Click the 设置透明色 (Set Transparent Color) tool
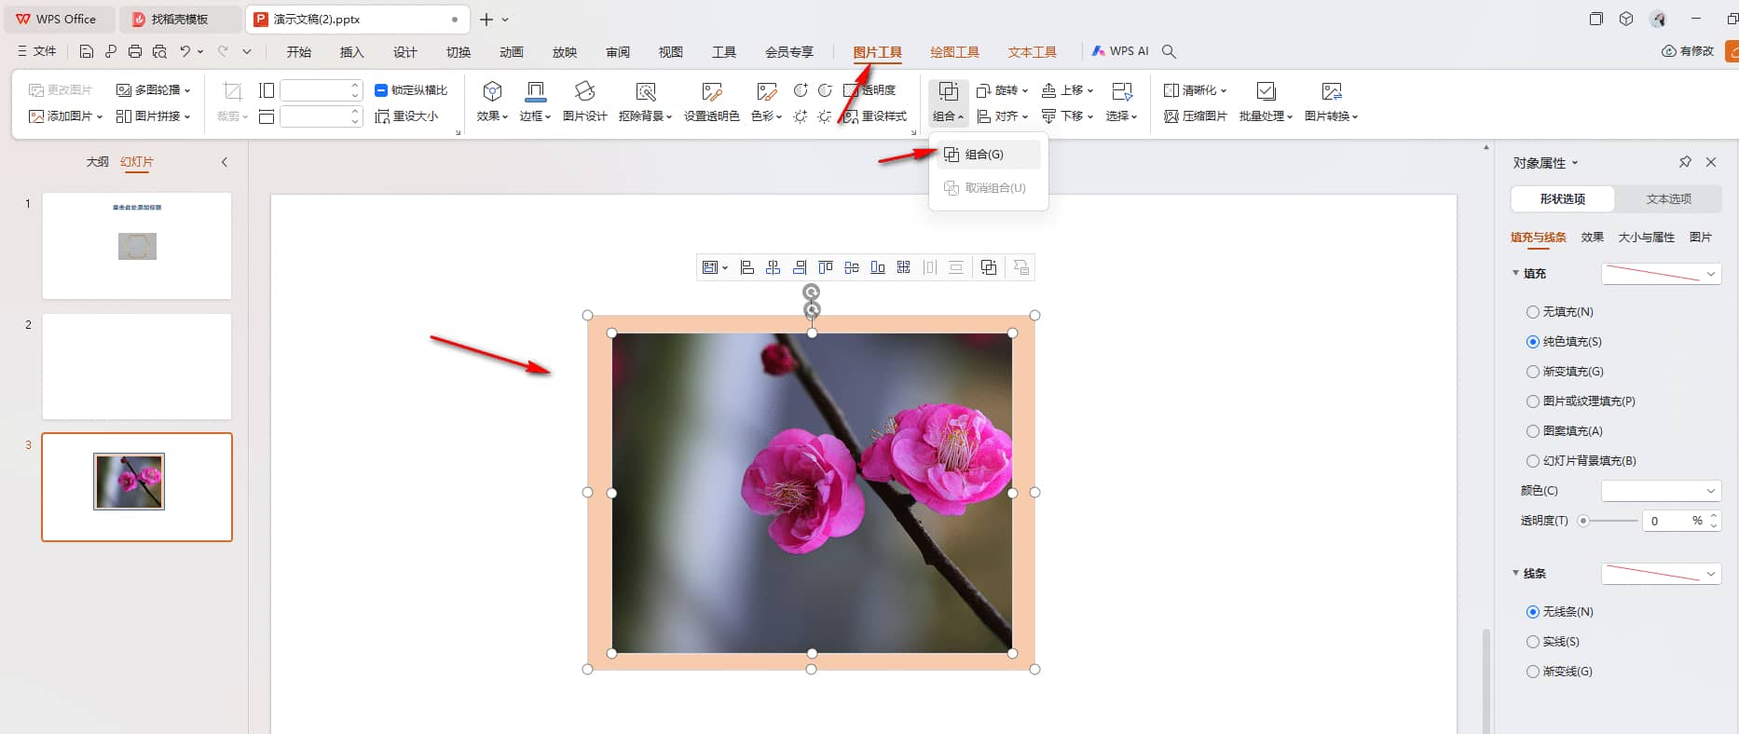 [x=711, y=101]
